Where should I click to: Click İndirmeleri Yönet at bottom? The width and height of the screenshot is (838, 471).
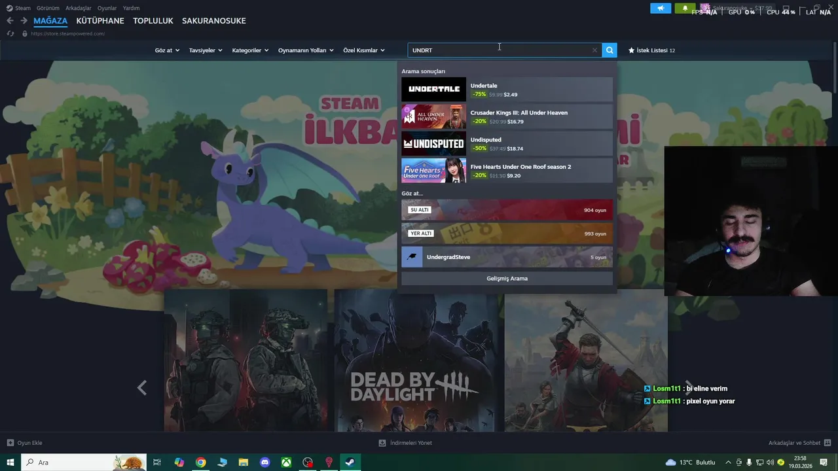(x=411, y=443)
